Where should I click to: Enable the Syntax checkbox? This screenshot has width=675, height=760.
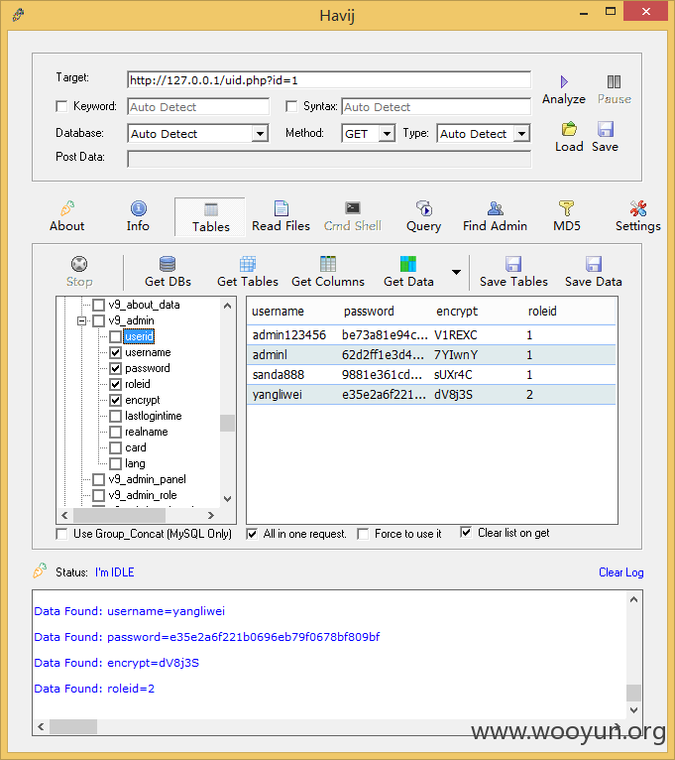[291, 106]
